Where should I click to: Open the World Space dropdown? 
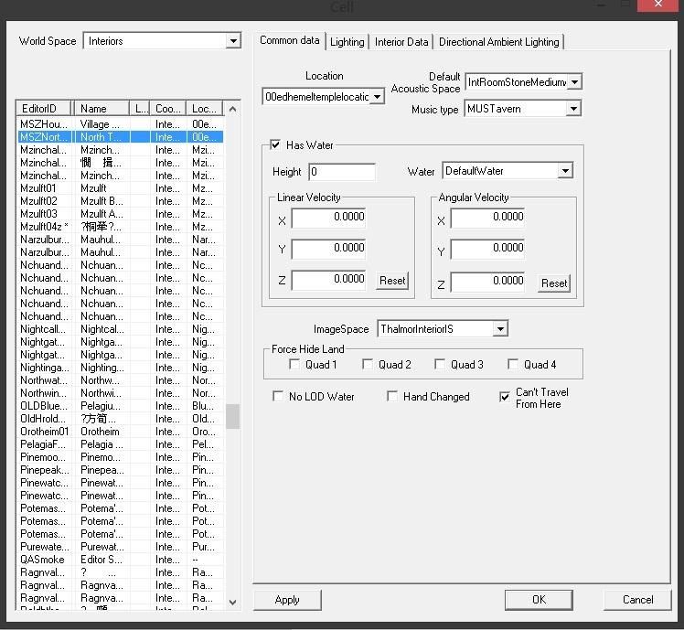tap(233, 41)
